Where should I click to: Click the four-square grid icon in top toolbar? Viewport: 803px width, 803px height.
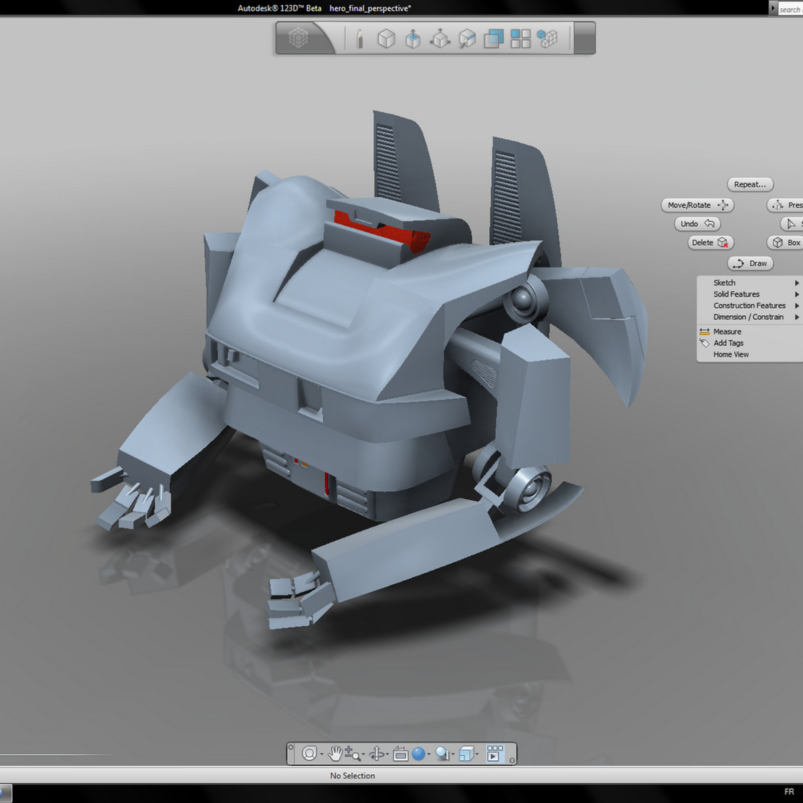click(520, 39)
